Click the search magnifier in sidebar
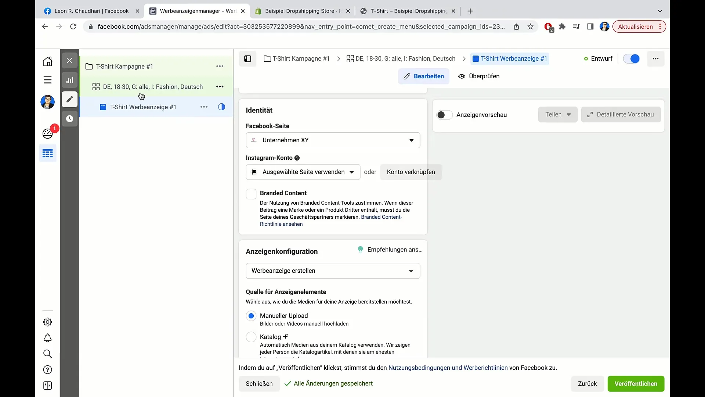 pos(47,354)
